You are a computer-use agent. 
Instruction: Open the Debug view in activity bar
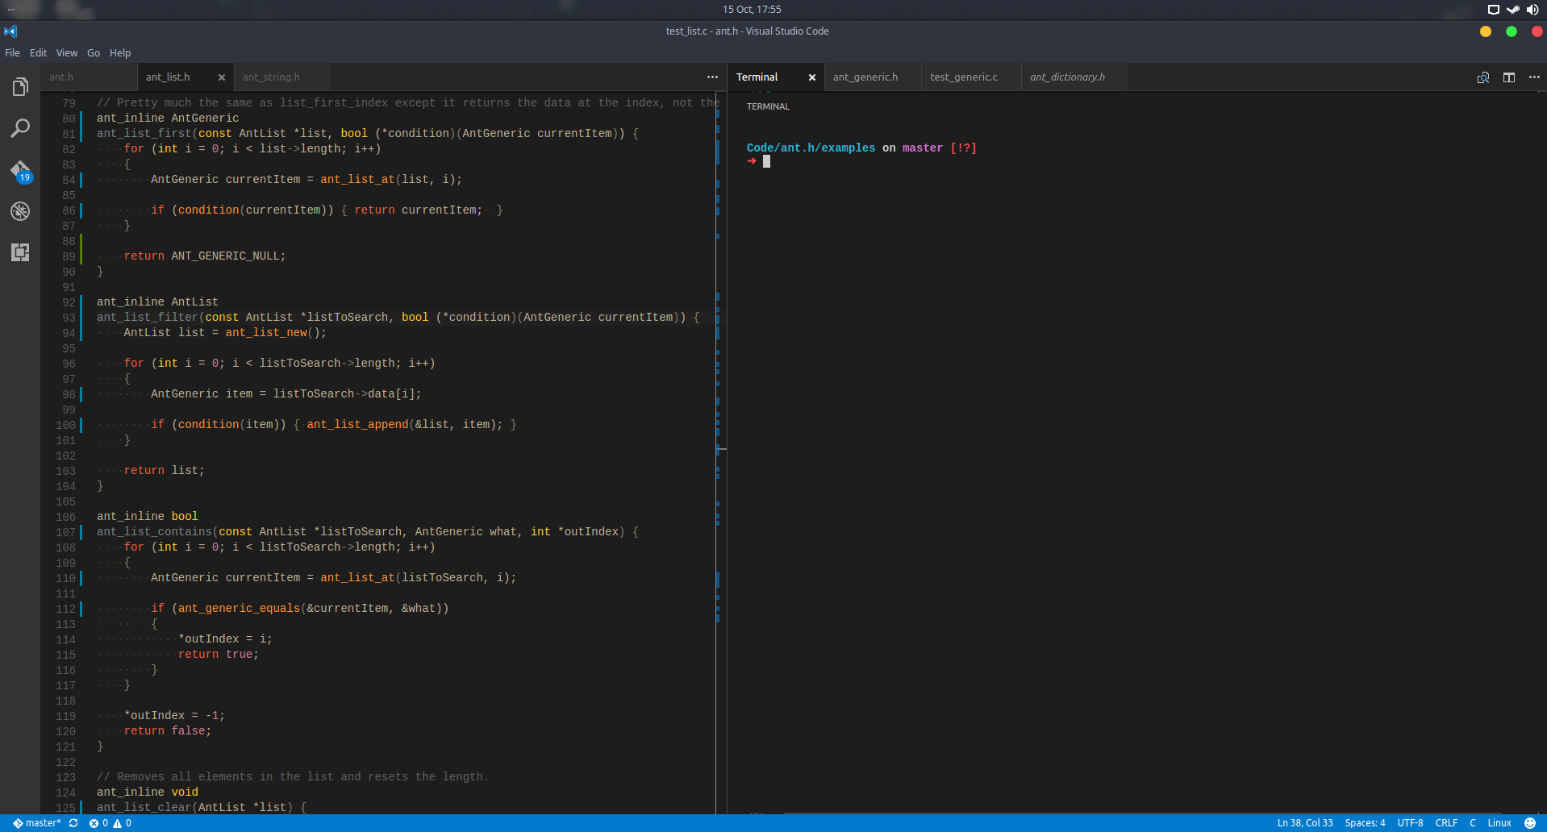(20, 211)
